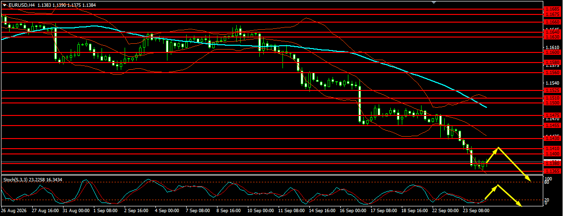Click the 2 Sep 16:00 time label
Viewport: 563px width, 216px height.
137,211
